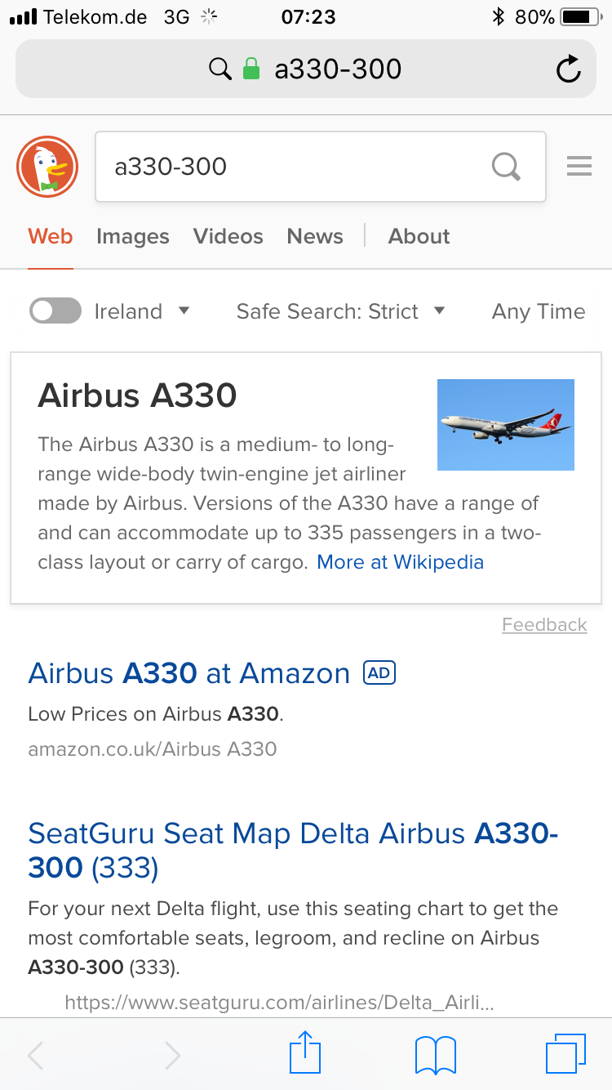Tap the Safari share icon
The height and width of the screenshot is (1090, 612).
click(x=305, y=1052)
